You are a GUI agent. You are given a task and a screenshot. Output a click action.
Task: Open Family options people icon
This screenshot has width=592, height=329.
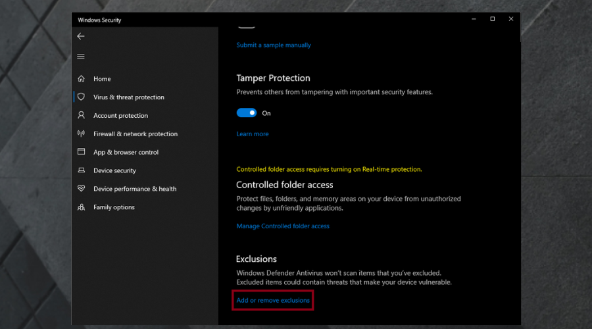82,207
